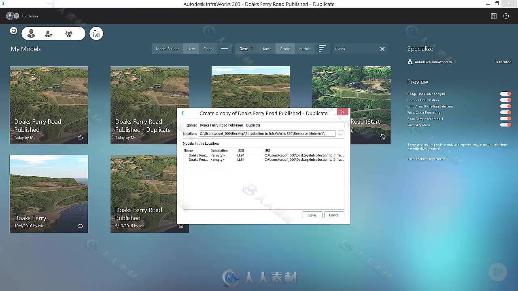
Task: Close the Create a copy dialog
Action: (343, 112)
